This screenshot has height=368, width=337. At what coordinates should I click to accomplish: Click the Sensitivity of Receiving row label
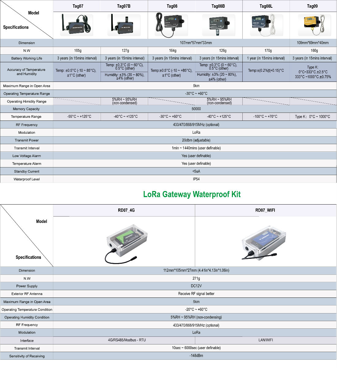click(x=27, y=356)
